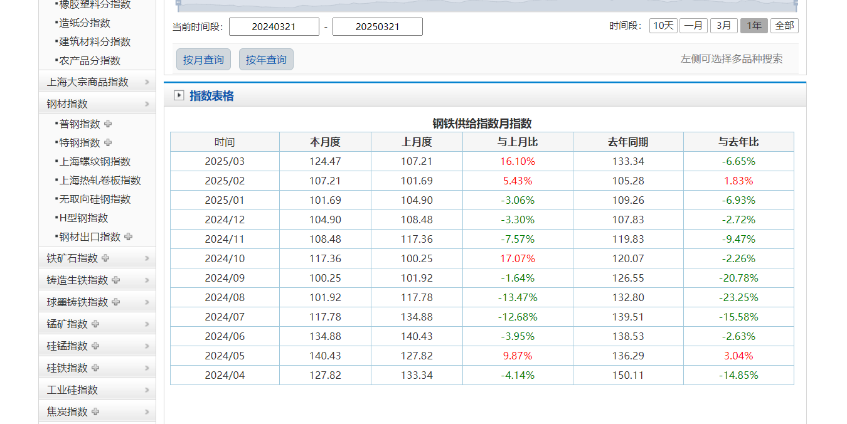Click the plus icon beside 铁矿石指数
This screenshot has width=847, height=424.
tap(105, 258)
